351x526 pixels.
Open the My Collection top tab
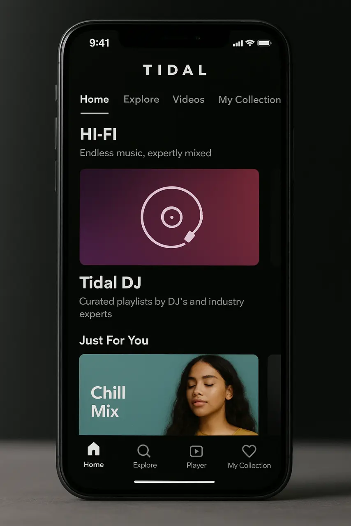click(249, 100)
